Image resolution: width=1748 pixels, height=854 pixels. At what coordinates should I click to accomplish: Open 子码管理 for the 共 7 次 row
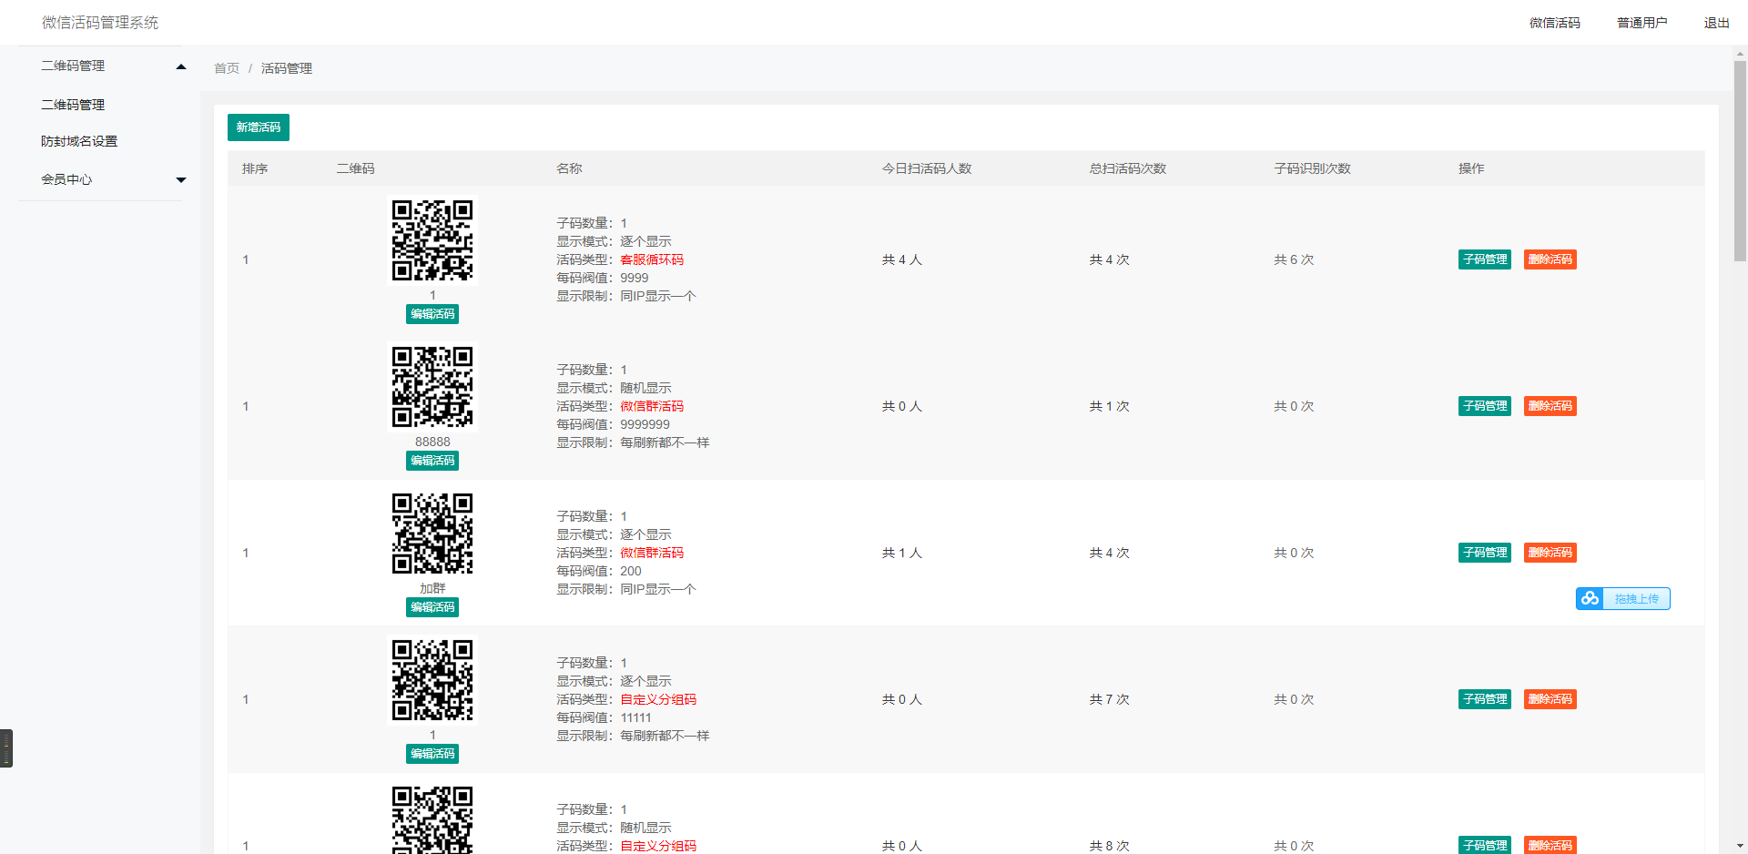(1485, 699)
